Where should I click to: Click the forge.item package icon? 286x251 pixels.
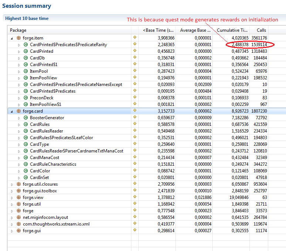click(x=18, y=38)
